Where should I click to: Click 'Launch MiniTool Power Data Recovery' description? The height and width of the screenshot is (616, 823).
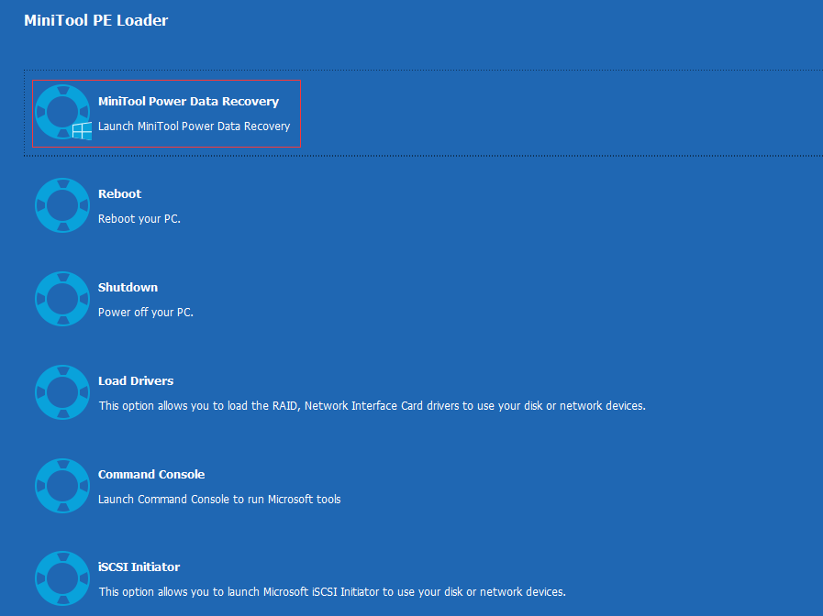pos(194,126)
